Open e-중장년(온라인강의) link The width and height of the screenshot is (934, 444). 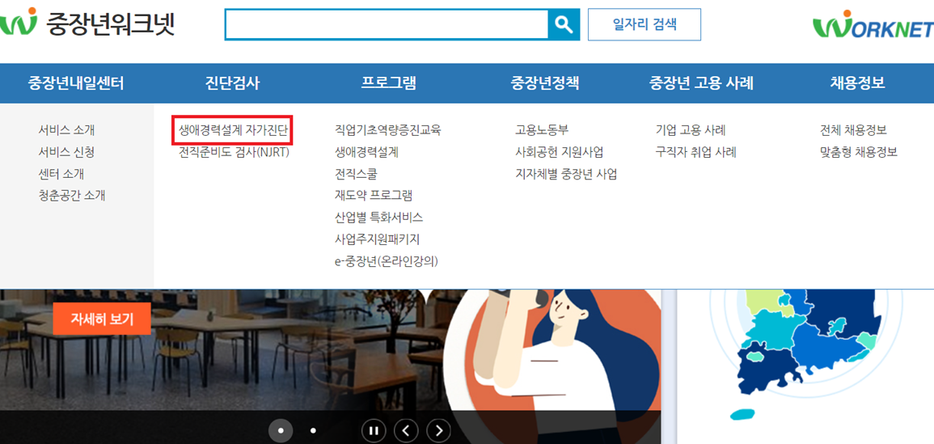[x=387, y=262]
